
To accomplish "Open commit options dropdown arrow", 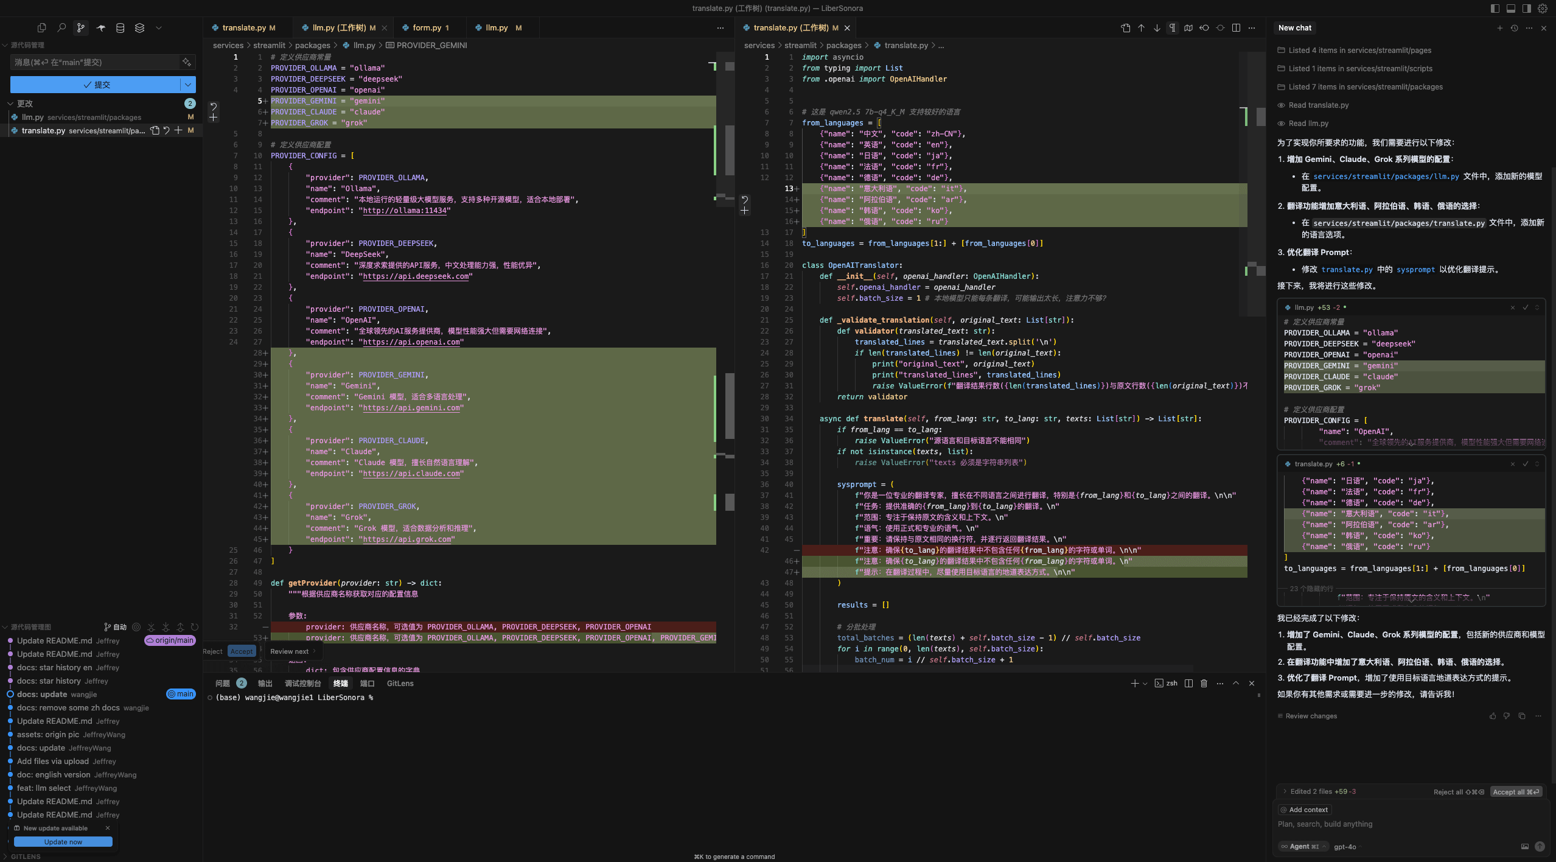I will pyautogui.click(x=189, y=85).
